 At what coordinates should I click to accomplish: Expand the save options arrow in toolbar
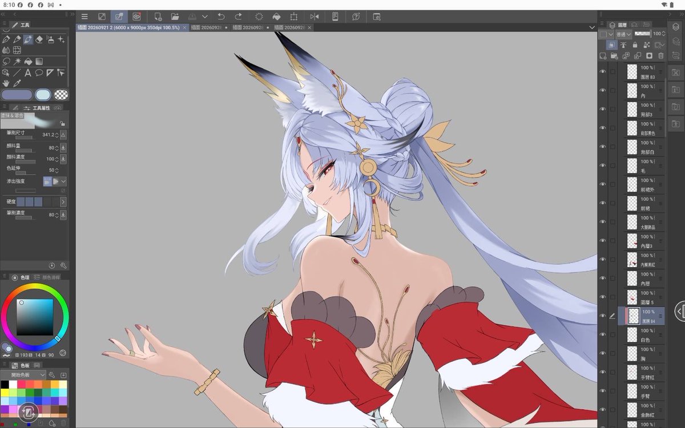[204, 17]
